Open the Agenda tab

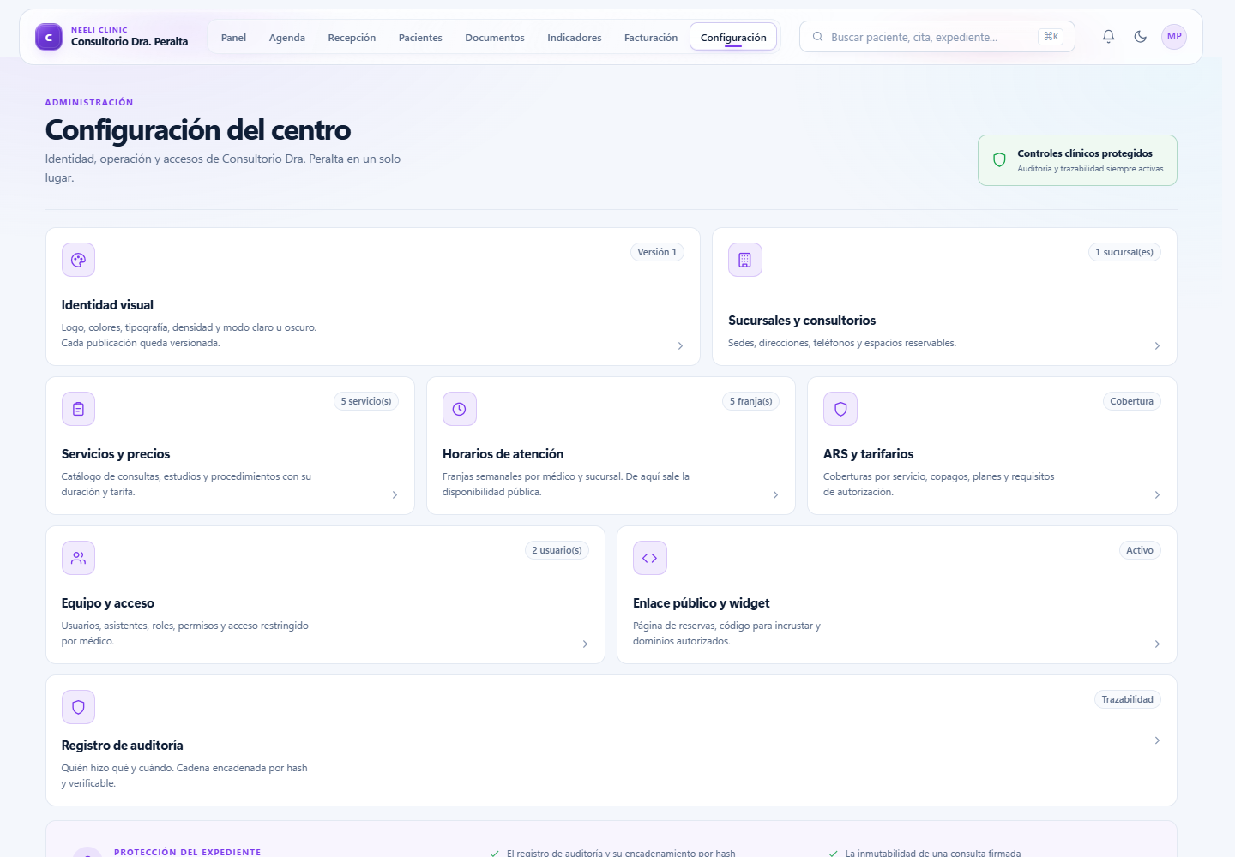pos(287,38)
